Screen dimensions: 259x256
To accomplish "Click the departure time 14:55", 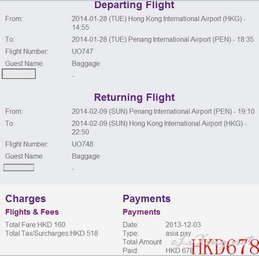I will pos(80,27).
